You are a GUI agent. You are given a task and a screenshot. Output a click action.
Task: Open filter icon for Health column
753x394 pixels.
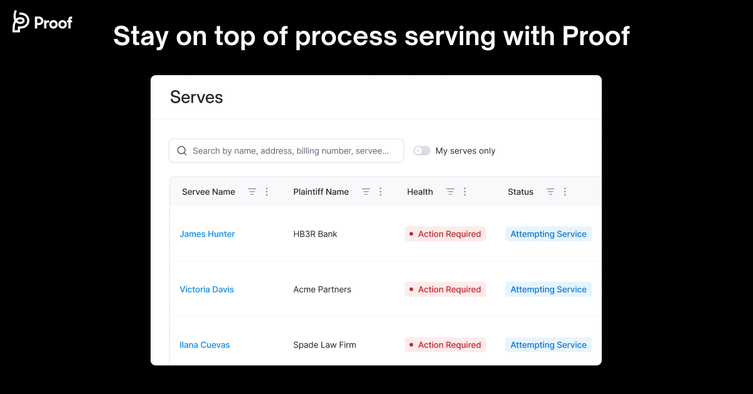click(450, 192)
